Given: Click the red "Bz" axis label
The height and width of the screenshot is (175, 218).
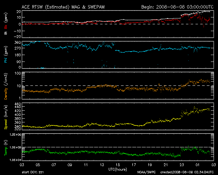Looking at the screenshot, I should (x=6, y=27).
